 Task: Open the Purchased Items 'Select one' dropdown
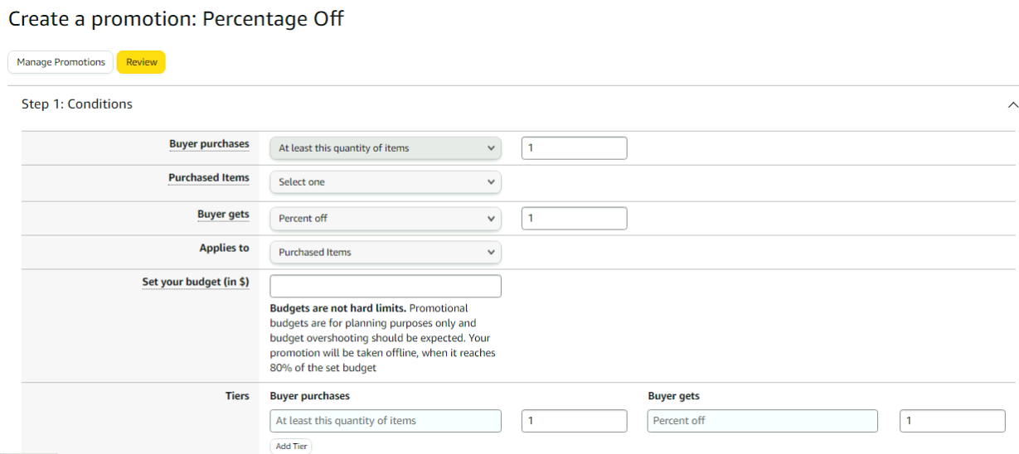[386, 182]
